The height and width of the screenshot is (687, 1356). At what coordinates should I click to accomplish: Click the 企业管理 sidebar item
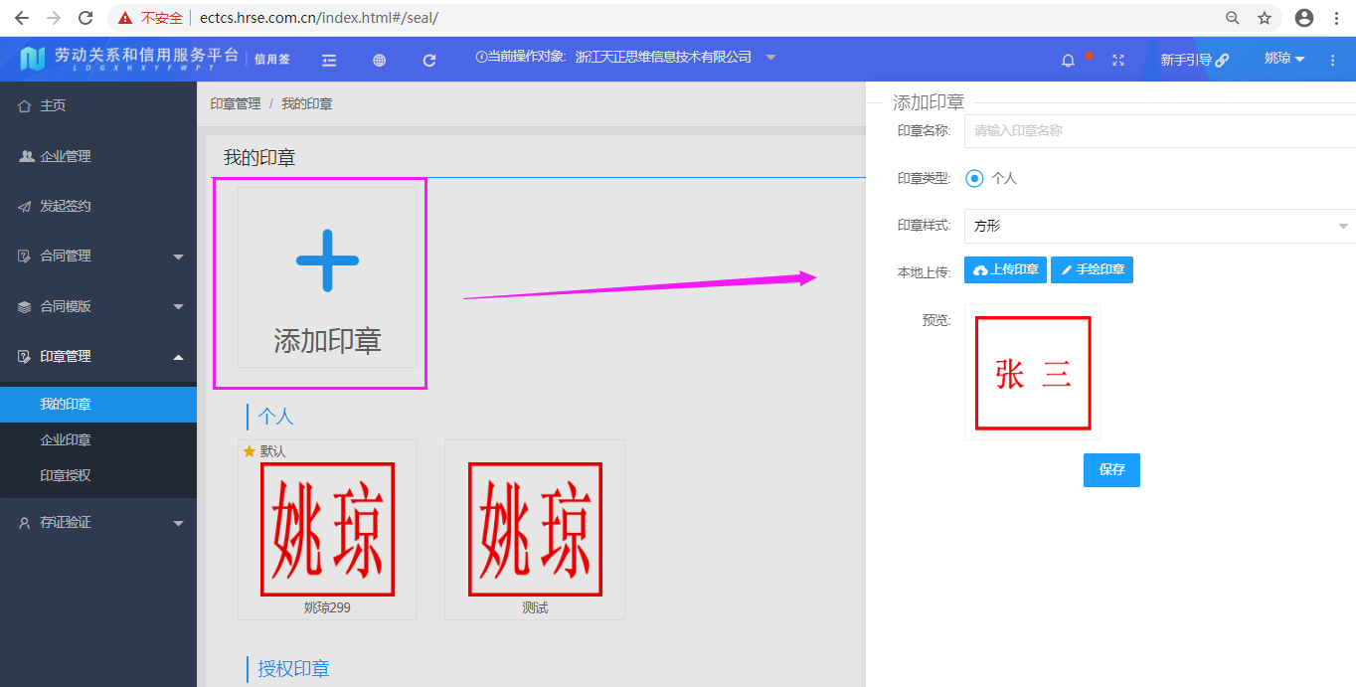[x=65, y=155]
